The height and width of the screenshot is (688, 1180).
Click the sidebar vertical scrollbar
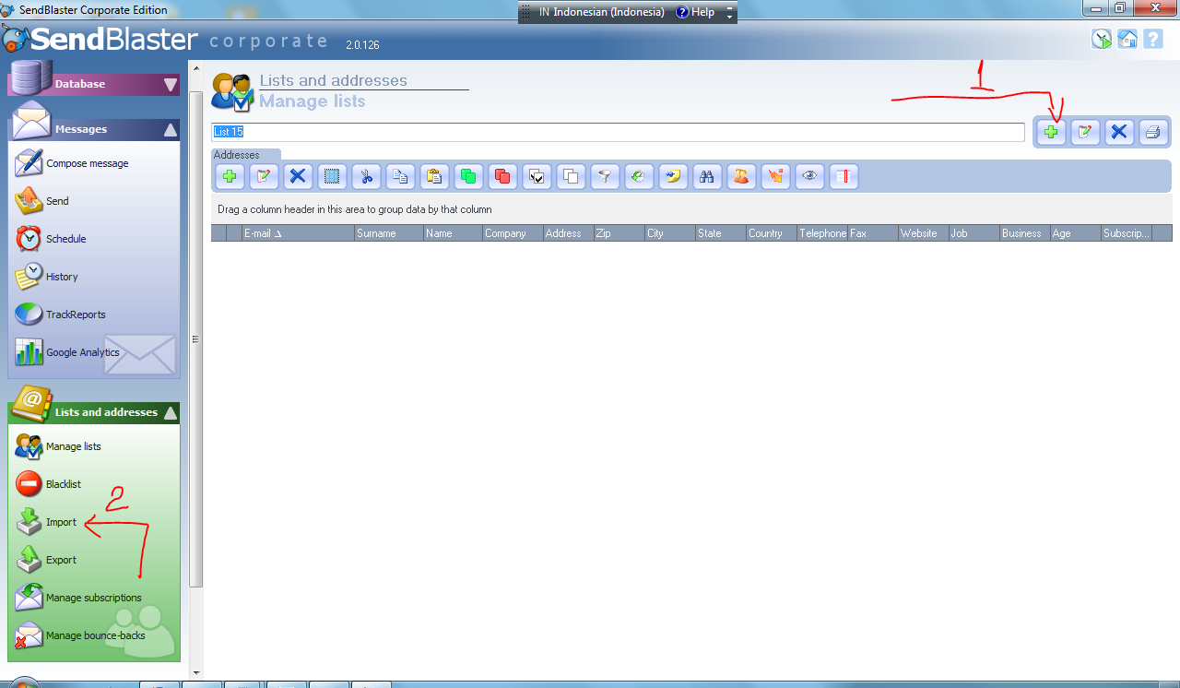[195, 338]
